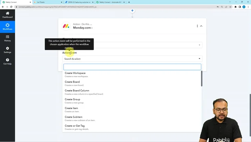Toggle the browser side panel icon
This screenshot has width=251, height=142.
coord(240,7)
